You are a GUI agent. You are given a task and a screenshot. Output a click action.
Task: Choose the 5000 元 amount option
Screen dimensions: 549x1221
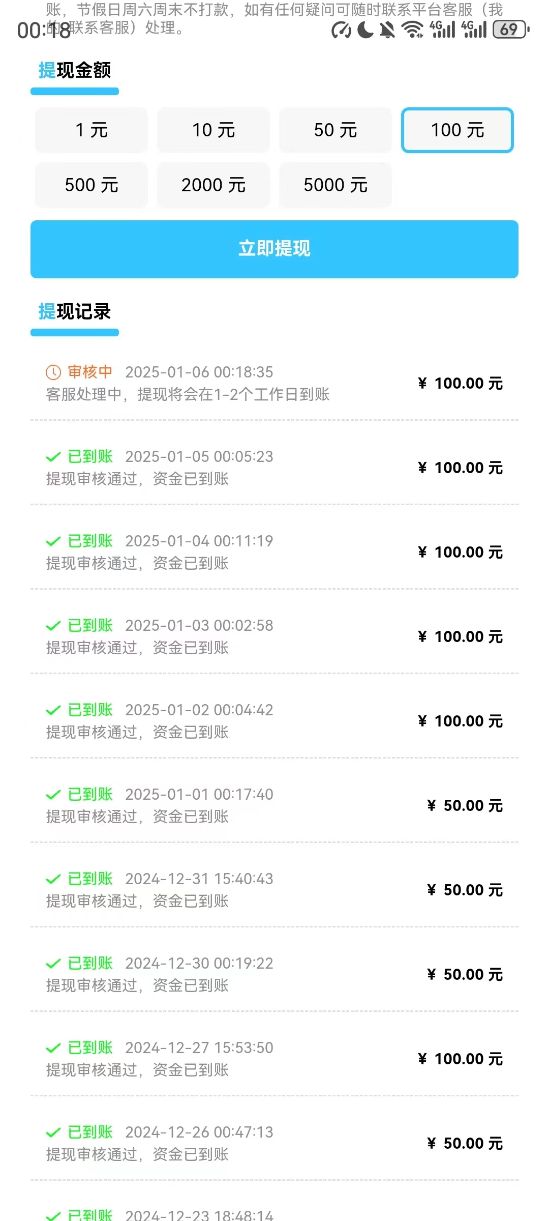coord(335,185)
